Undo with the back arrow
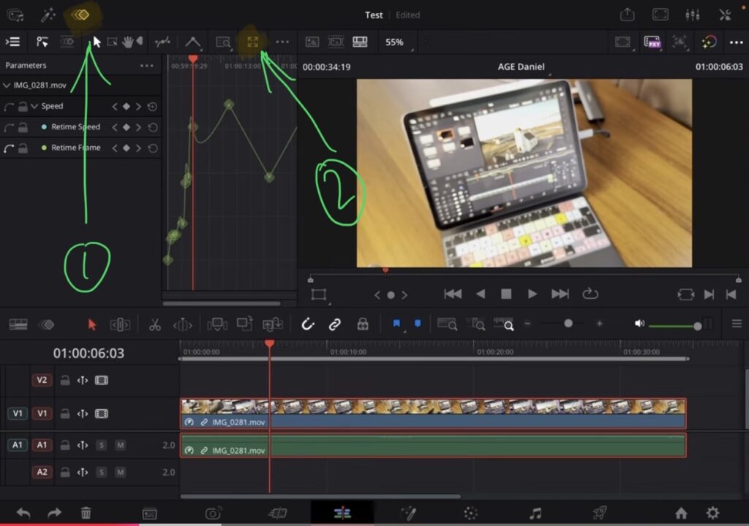The width and height of the screenshot is (749, 526). coord(23,513)
